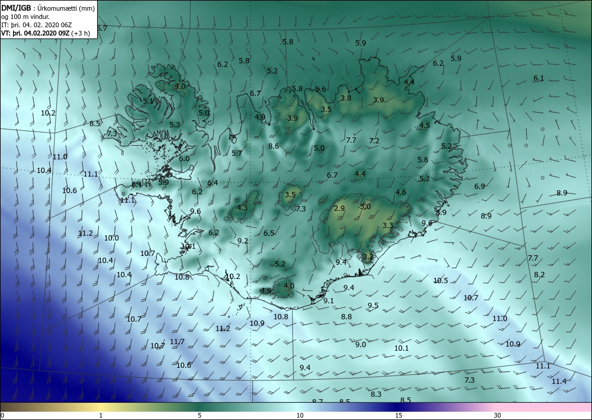Image resolution: width=592 pixels, height=420 pixels.
Task: Click the map value "4.5"
Action: tap(424, 126)
